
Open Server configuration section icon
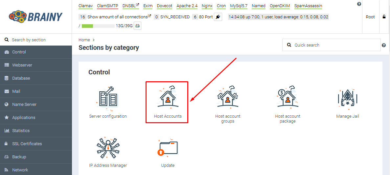pos(108,98)
